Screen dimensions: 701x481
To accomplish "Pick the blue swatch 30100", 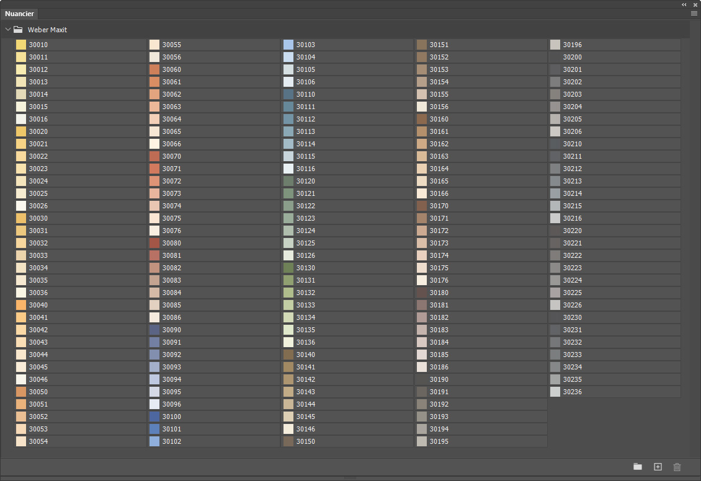I will click(x=154, y=417).
